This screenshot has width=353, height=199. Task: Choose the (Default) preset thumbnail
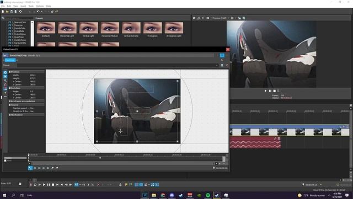[x=46, y=28]
